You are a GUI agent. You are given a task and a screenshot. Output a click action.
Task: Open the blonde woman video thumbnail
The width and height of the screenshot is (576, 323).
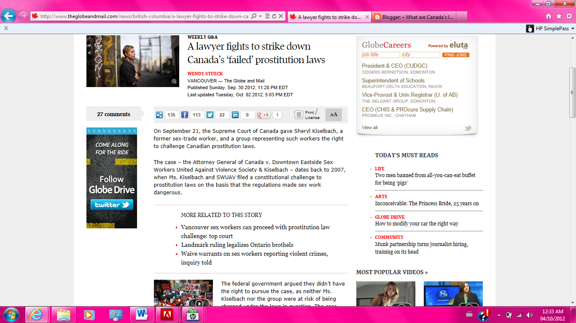click(x=386, y=294)
